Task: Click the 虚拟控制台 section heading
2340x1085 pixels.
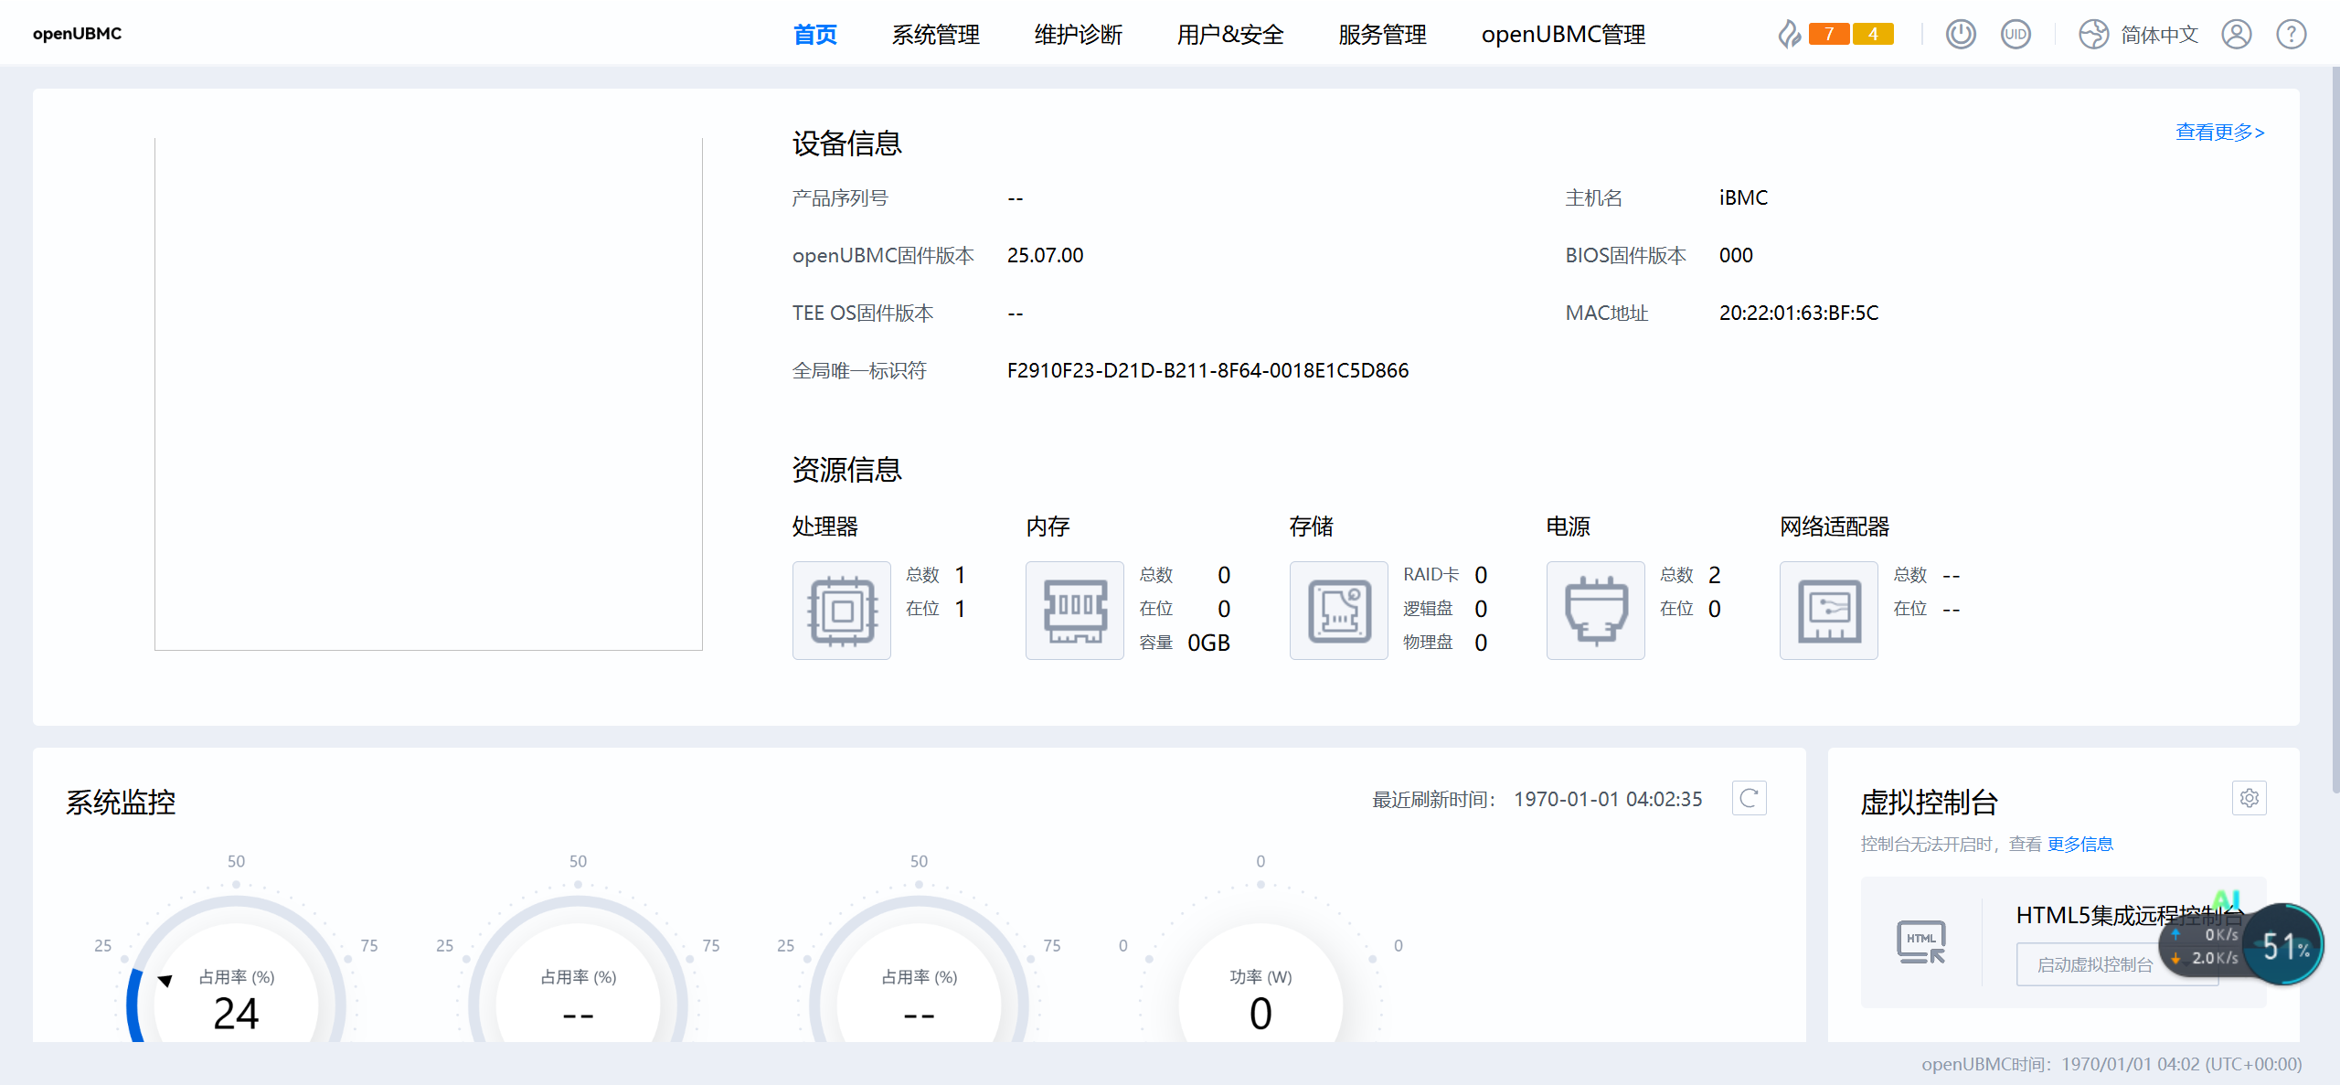Action: point(1930,803)
